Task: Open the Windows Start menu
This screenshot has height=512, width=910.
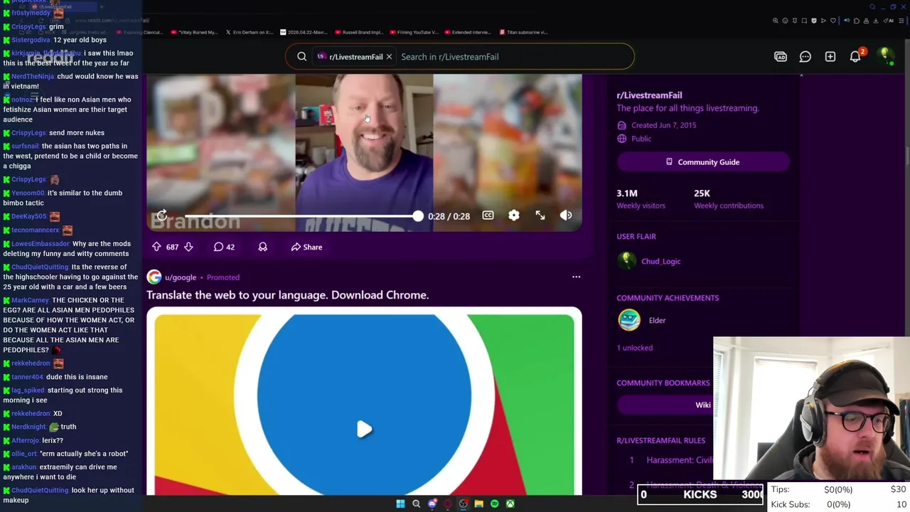Action: 400,504
